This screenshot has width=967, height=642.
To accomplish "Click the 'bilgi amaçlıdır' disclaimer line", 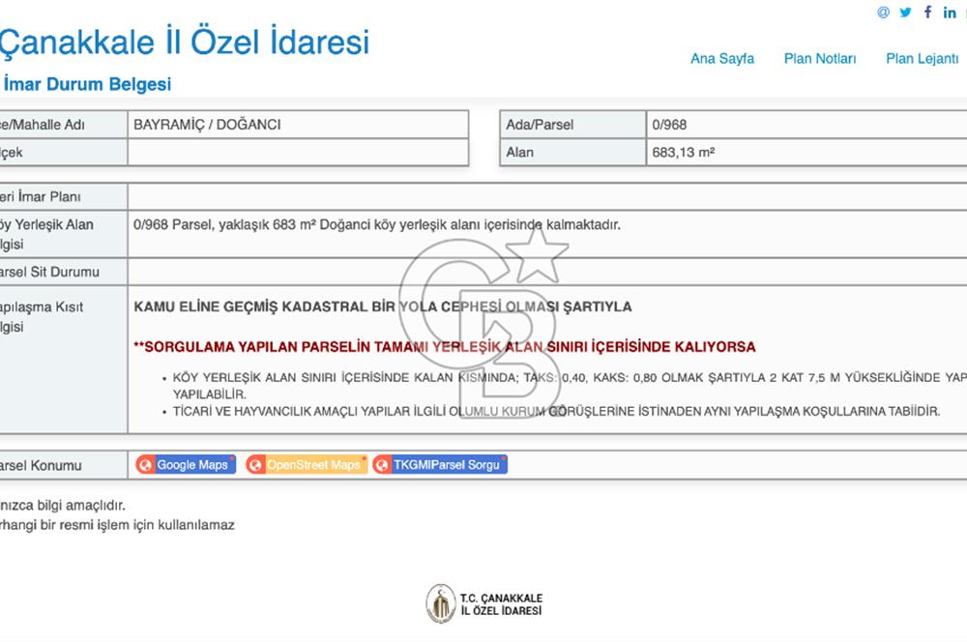I will click(62, 505).
